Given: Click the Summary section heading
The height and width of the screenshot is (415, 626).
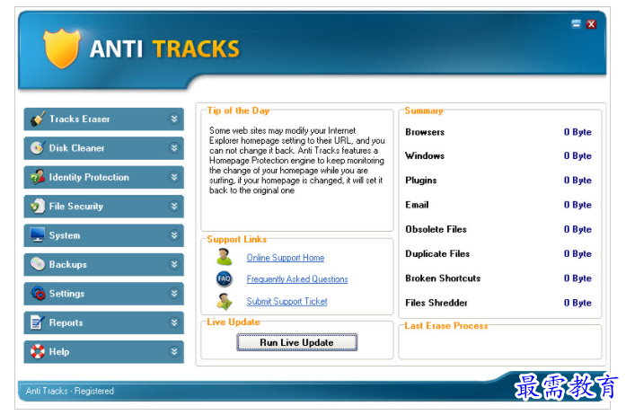Looking at the screenshot, I should pos(424,110).
